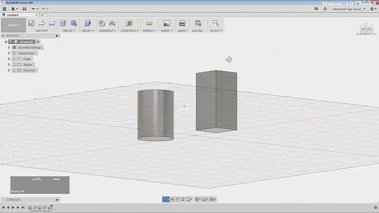
Task: Select the Zoom Window magnifier tool
Action: coord(188,199)
